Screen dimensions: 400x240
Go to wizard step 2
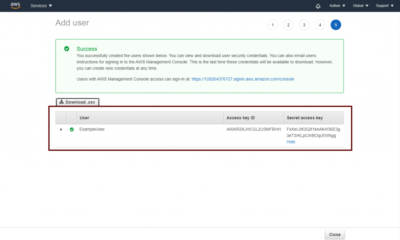pyautogui.click(x=288, y=25)
